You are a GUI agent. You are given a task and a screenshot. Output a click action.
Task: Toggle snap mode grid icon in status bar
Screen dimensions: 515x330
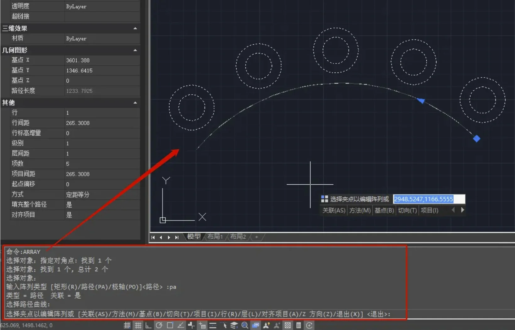click(127, 325)
